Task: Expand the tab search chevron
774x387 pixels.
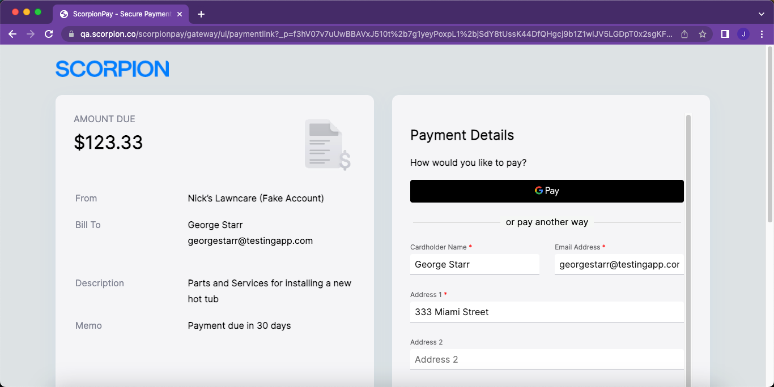Action: point(761,14)
